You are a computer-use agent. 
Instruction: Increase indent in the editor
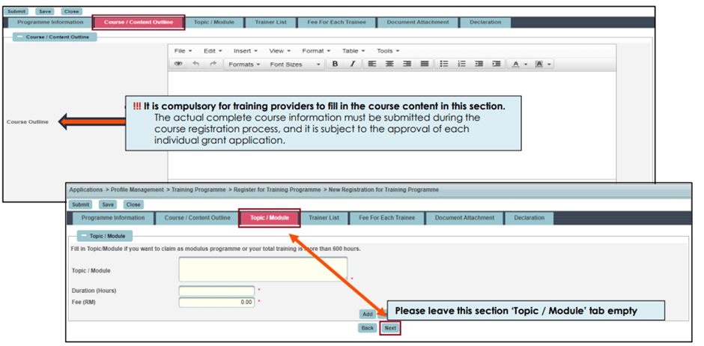pyautogui.click(x=497, y=64)
